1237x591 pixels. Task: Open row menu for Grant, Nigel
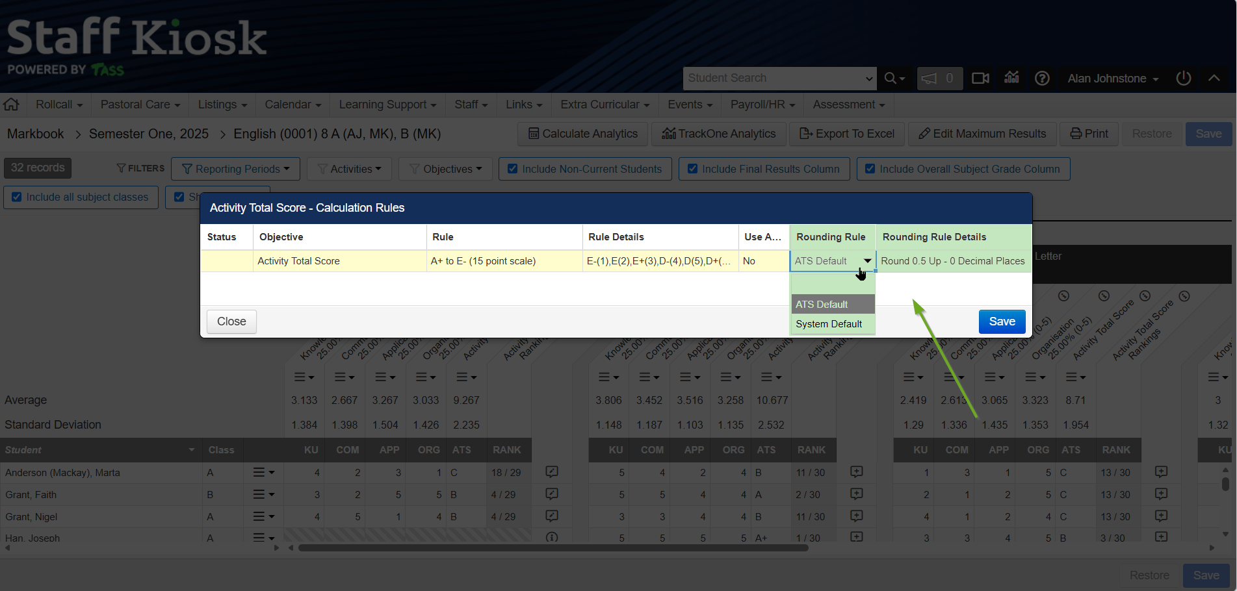pyautogui.click(x=263, y=516)
